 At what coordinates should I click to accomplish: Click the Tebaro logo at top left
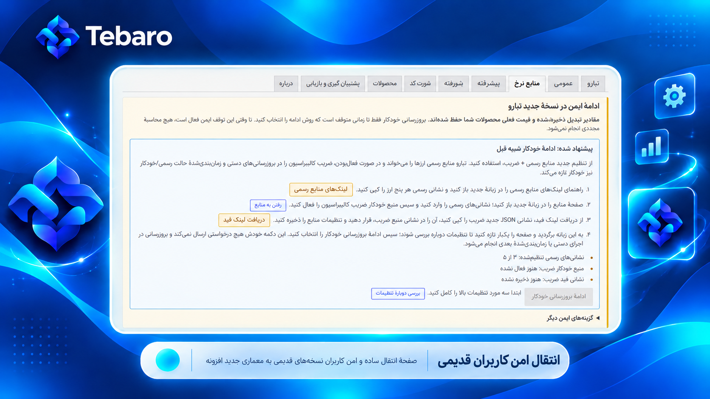(104, 36)
